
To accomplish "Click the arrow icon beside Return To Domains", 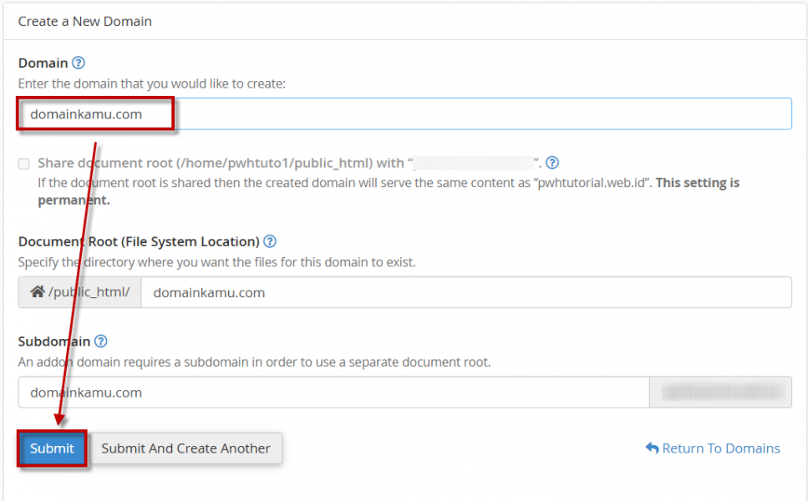I will (652, 448).
